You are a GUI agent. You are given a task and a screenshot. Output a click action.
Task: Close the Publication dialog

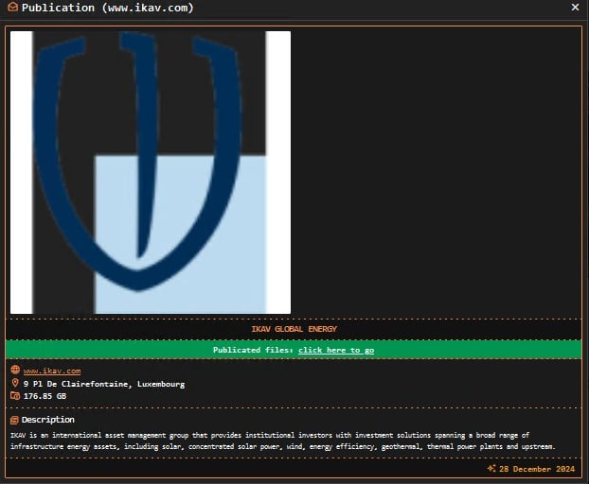click(x=575, y=8)
